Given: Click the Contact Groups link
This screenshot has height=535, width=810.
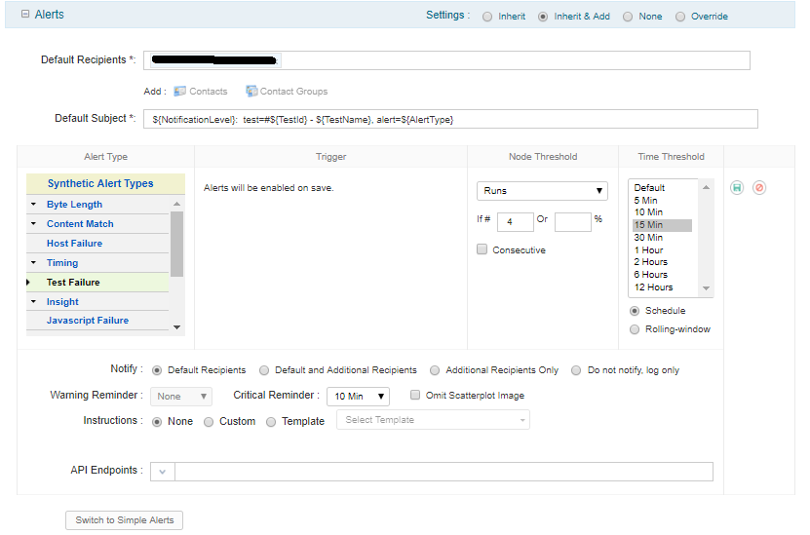Looking at the screenshot, I should (293, 92).
